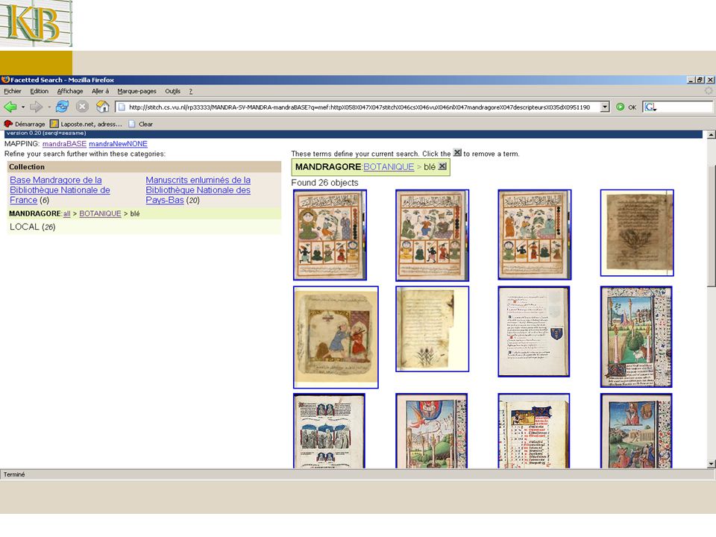
Task: Click BOTANIQUE in the left breadcrumb
Action: [100, 214]
